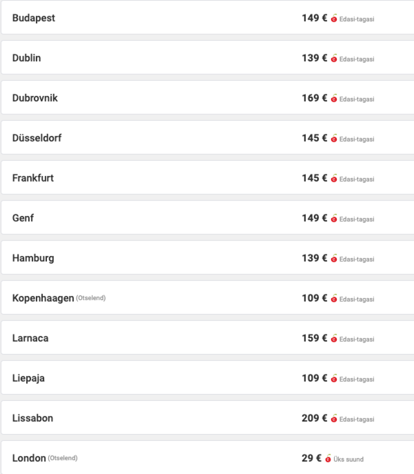Select the Liepaja destination

[28, 379]
